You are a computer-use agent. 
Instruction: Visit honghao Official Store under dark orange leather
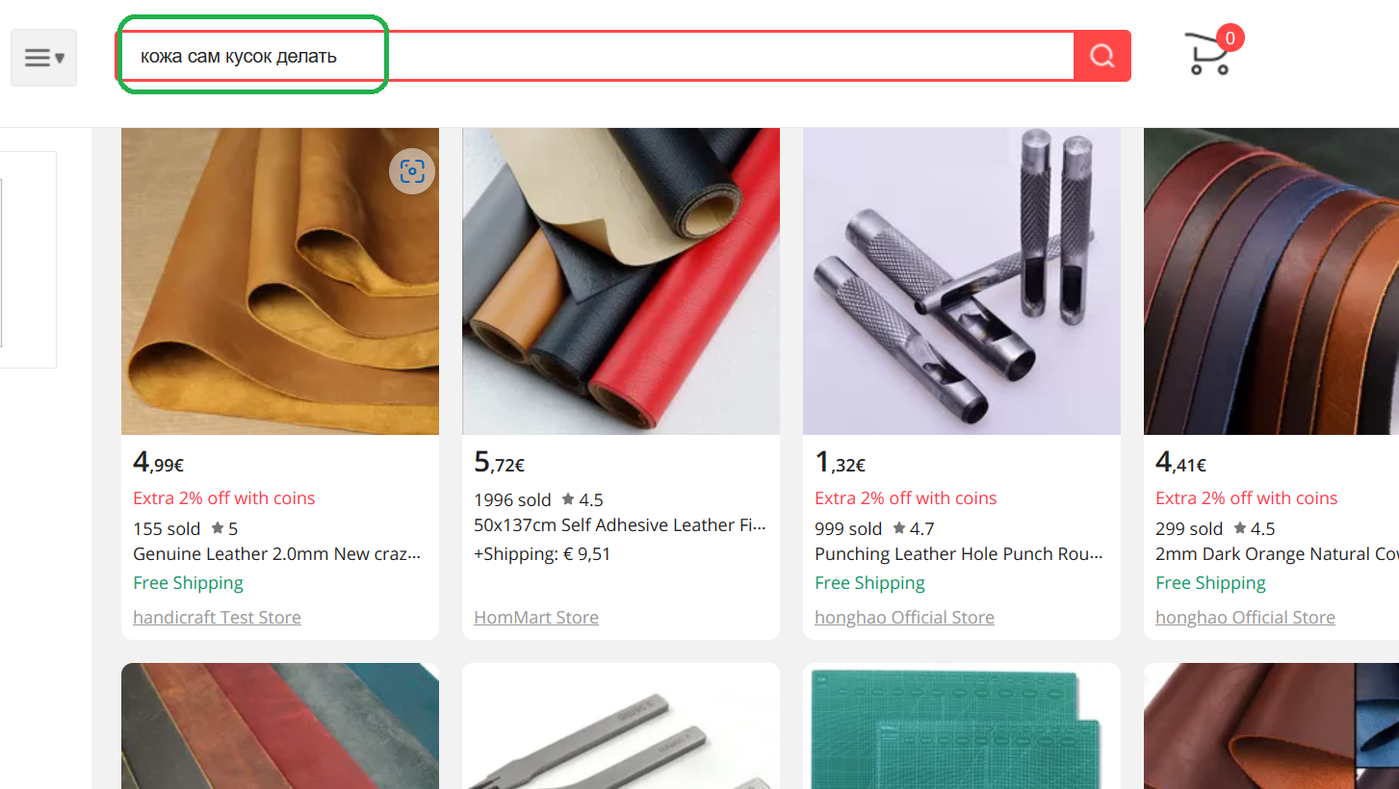coord(1245,618)
